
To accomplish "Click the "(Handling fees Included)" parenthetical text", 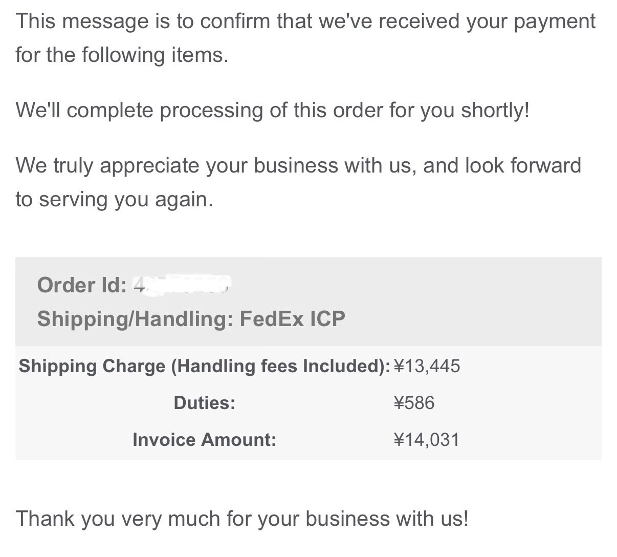I will [x=280, y=366].
